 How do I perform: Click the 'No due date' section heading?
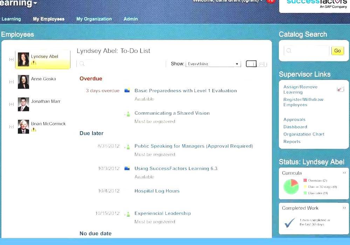pos(96,233)
